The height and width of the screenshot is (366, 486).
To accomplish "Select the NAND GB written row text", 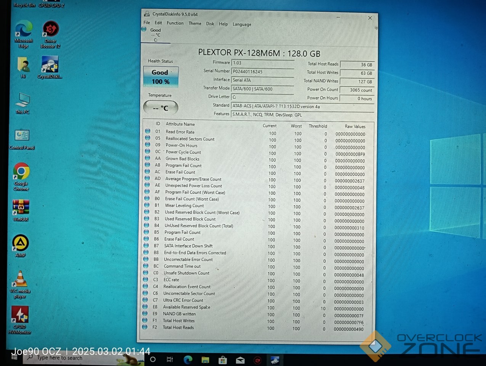I will pos(180,314).
